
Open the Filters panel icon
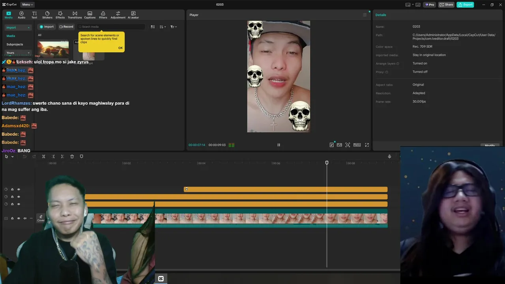(x=103, y=15)
